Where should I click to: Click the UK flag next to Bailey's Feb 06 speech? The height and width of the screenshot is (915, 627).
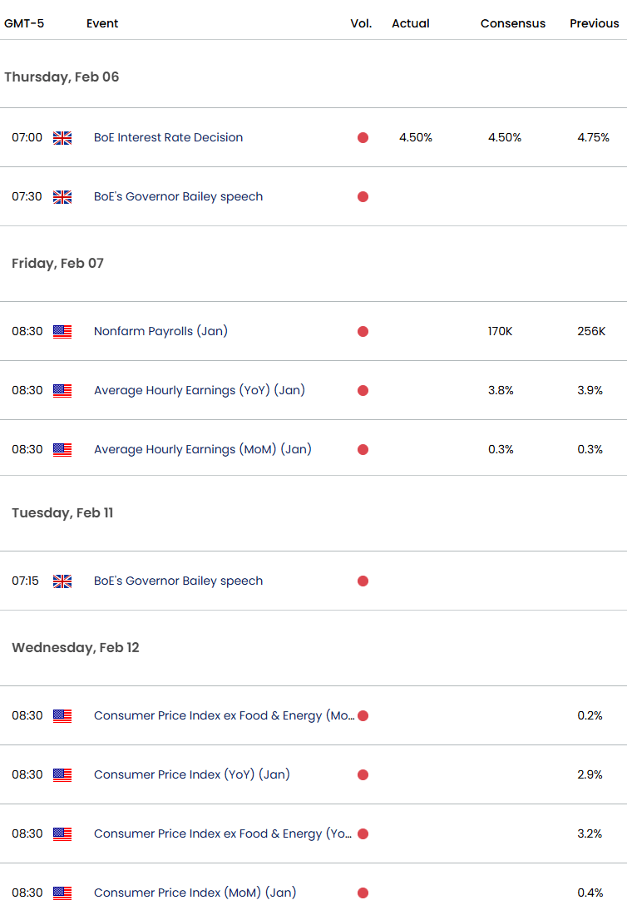62,197
